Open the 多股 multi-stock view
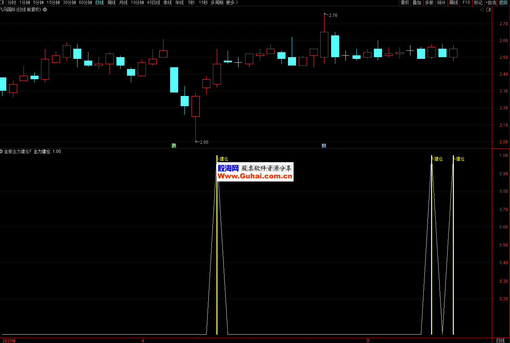The width and height of the screenshot is (510, 343). [429, 2]
